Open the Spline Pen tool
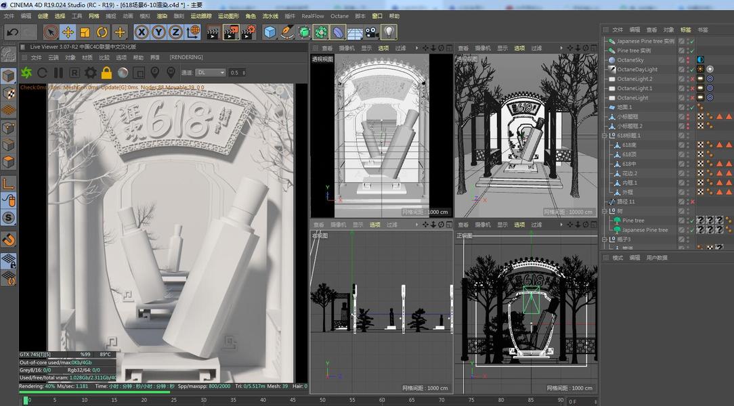Viewport: 734px width, 406px height. 287,32
